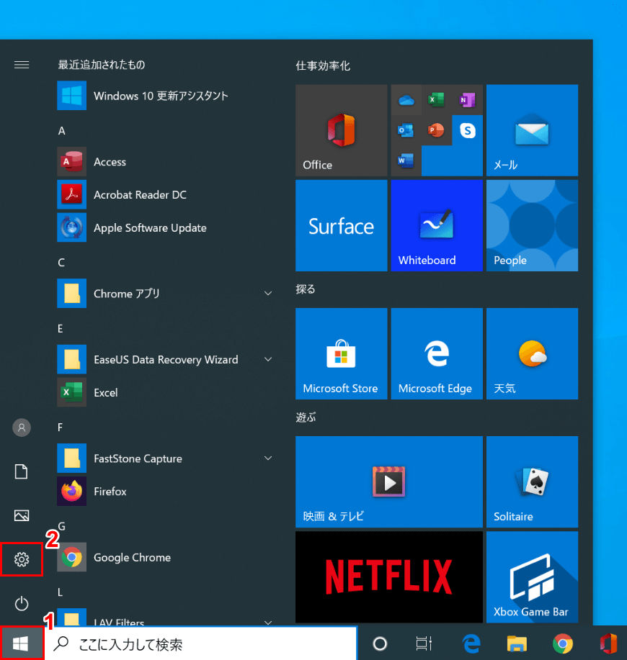The width and height of the screenshot is (627, 660).
Task: Click the ここに入力して検索 search box
Action: pos(201,643)
